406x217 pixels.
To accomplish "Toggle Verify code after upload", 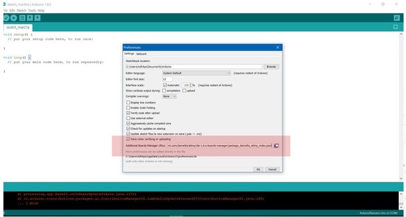I will click(x=128, y=113).
